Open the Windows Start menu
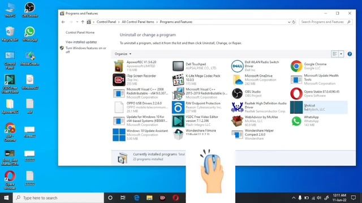This screenshot has width=362, height=203. click(6, 198)
